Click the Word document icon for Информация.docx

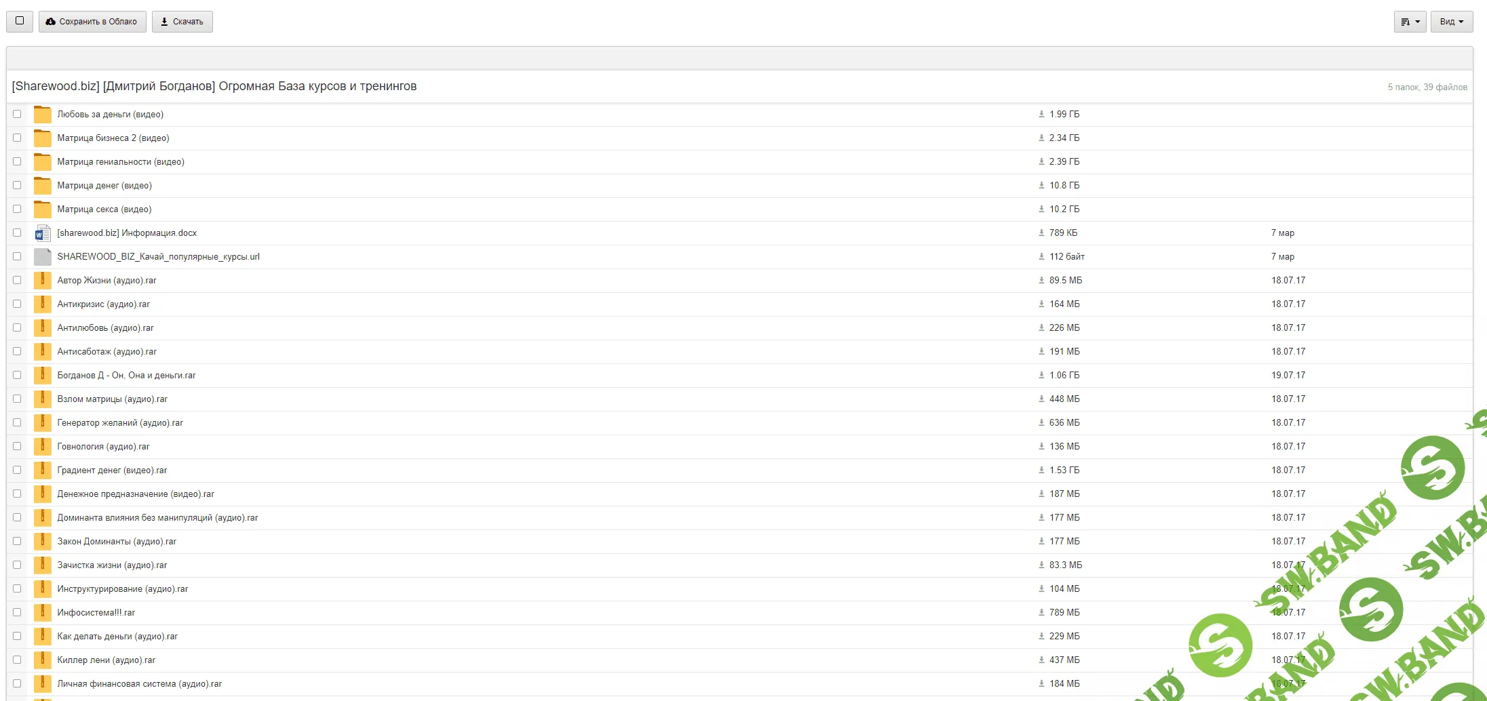43,233
